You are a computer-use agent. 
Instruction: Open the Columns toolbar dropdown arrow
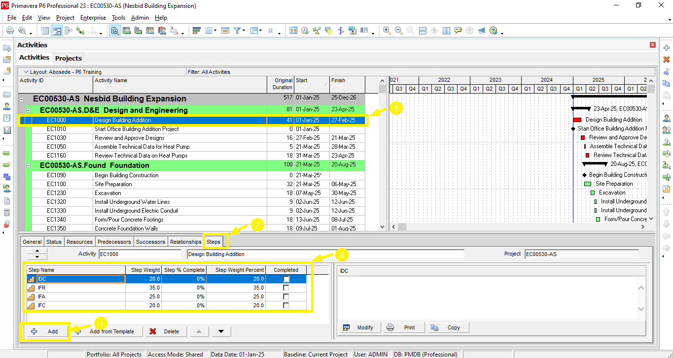point(215,32)
